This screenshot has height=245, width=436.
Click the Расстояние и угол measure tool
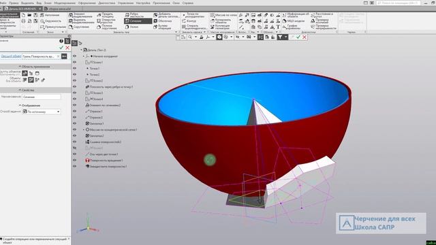[x=322, y=15]
